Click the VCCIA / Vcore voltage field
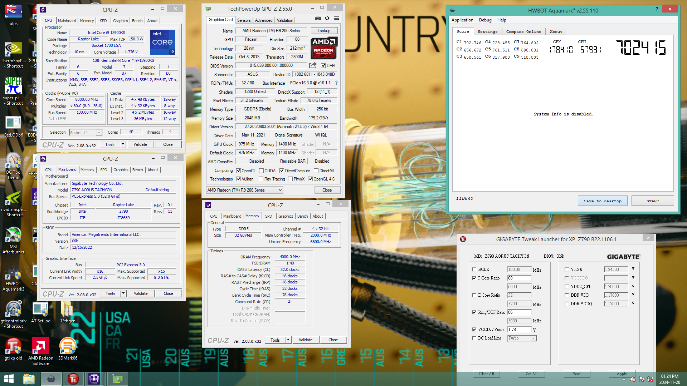The height and width of the screenshot is (386, 687). [519, 330]
